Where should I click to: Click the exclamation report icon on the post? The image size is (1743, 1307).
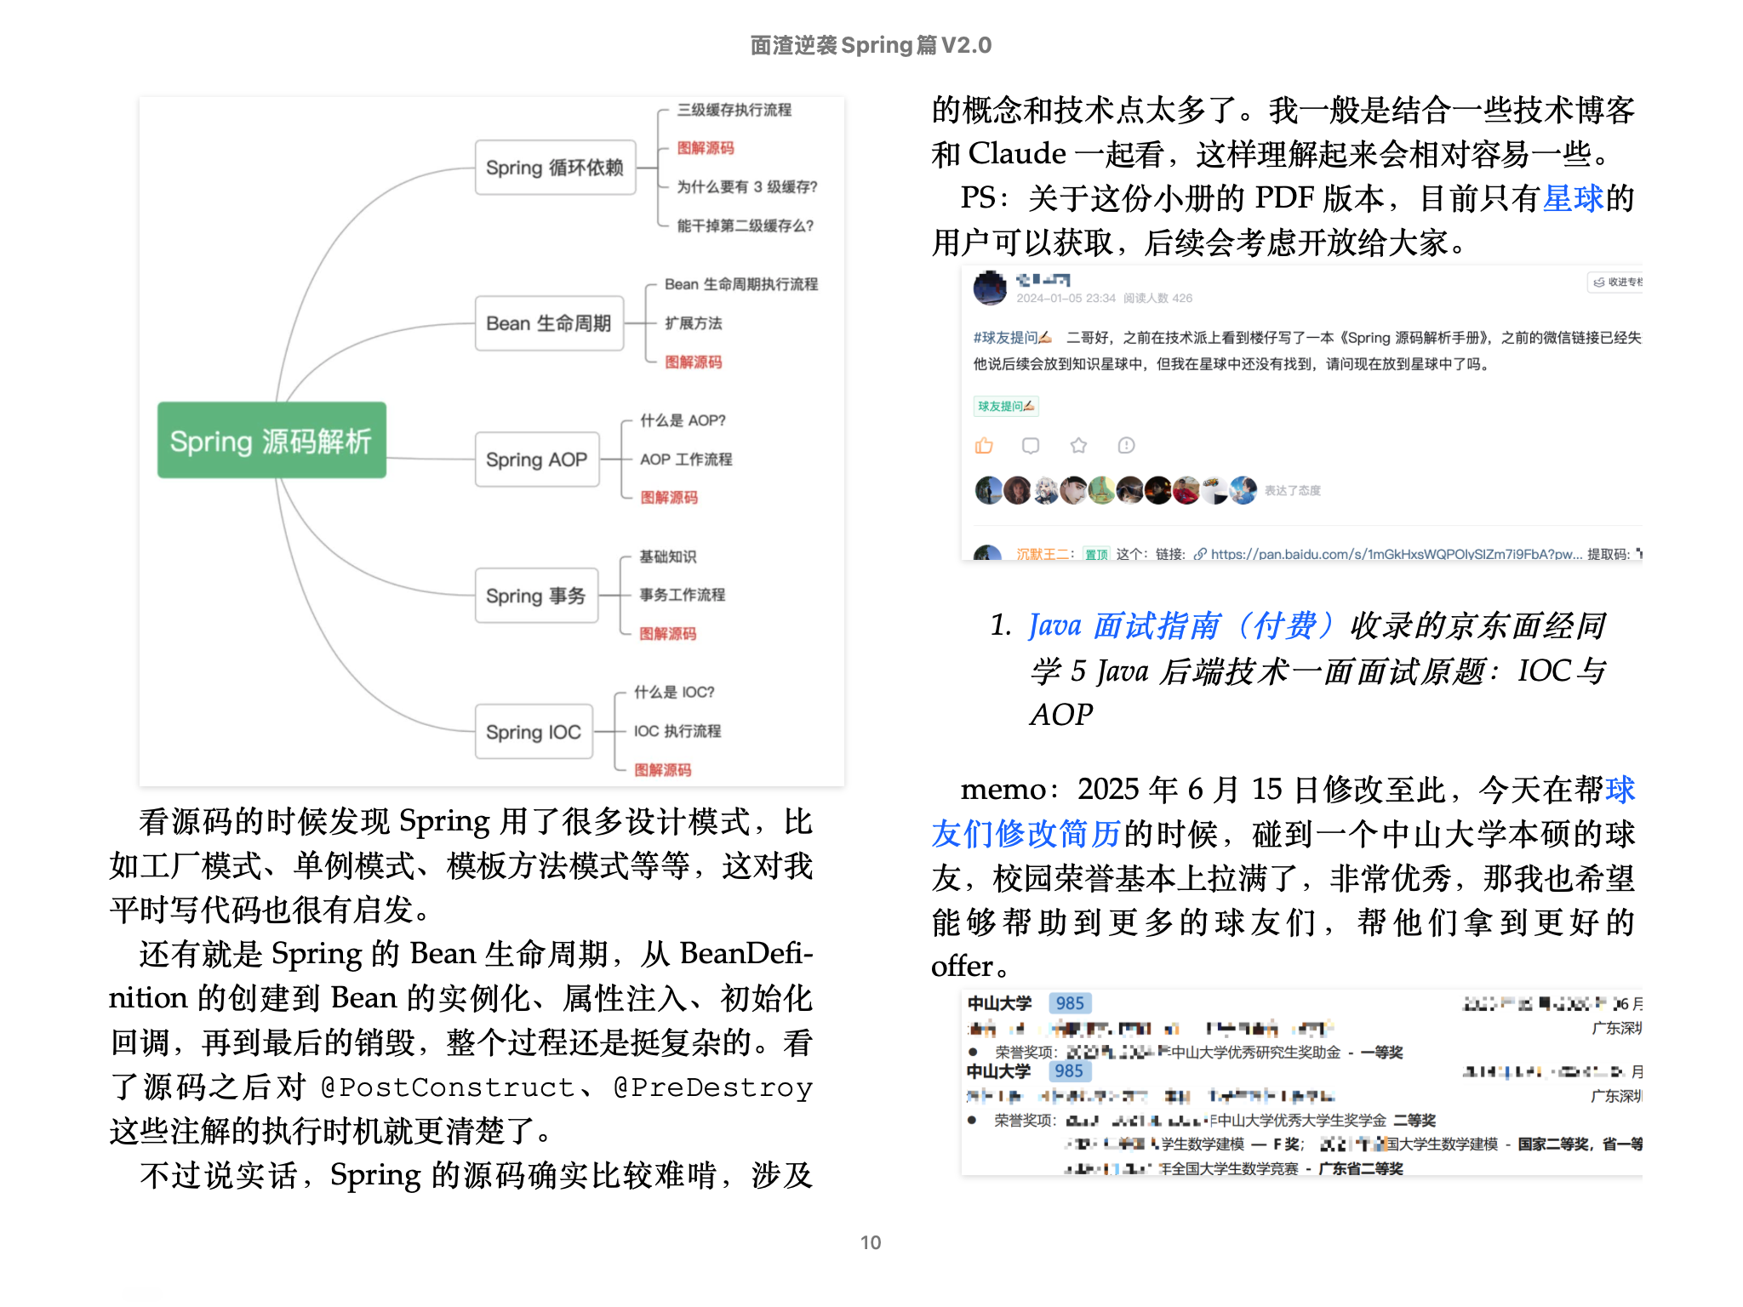(1125, 445)
